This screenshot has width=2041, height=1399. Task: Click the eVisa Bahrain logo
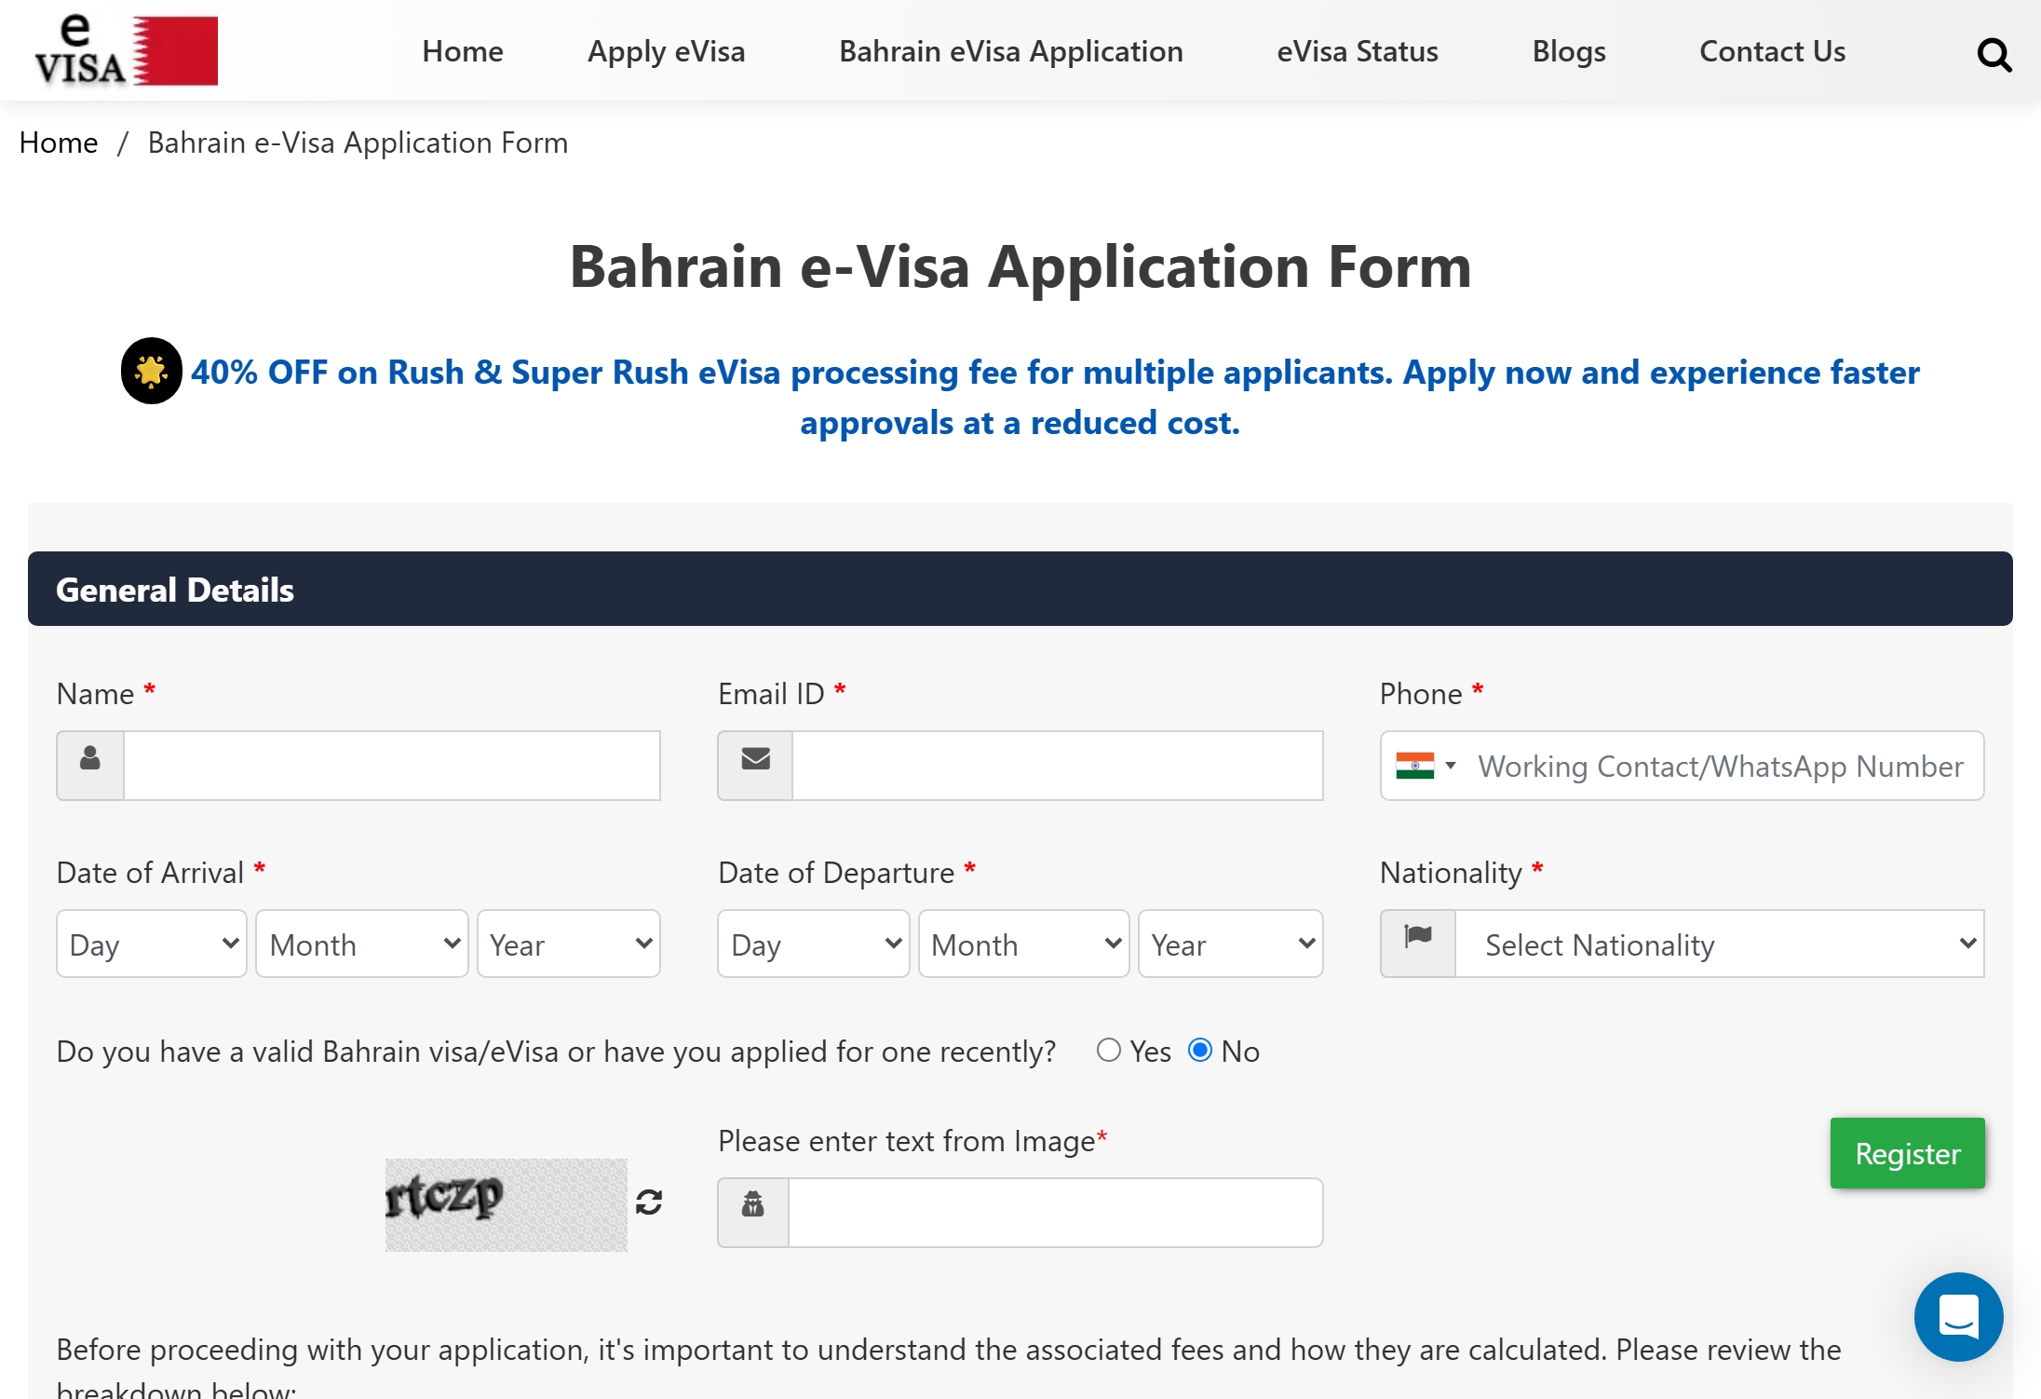coord(126,51)
